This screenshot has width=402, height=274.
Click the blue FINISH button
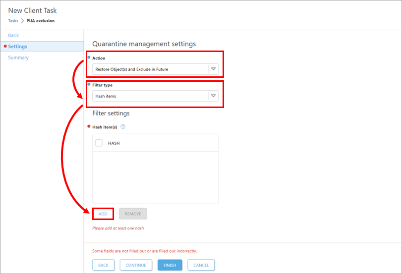pyautogui.click(x=170, y=265)
